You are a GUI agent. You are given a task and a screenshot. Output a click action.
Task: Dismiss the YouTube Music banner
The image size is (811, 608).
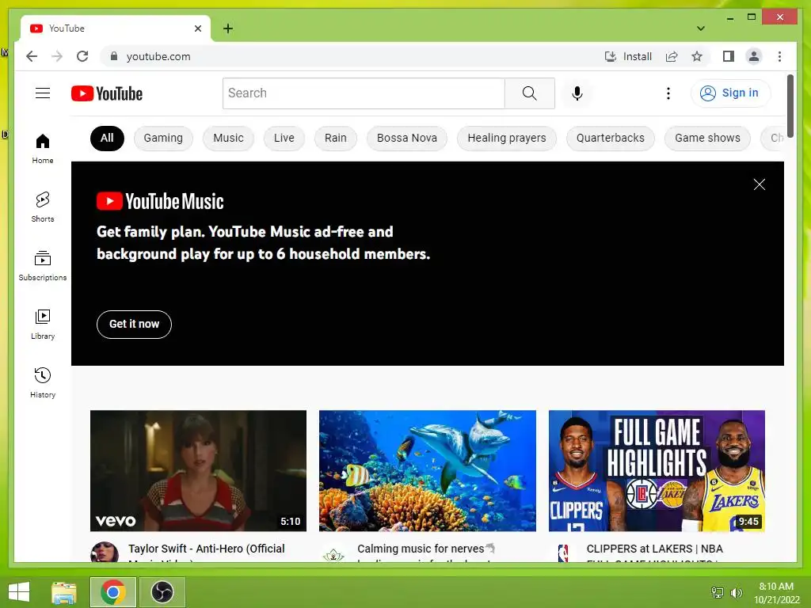759,184
